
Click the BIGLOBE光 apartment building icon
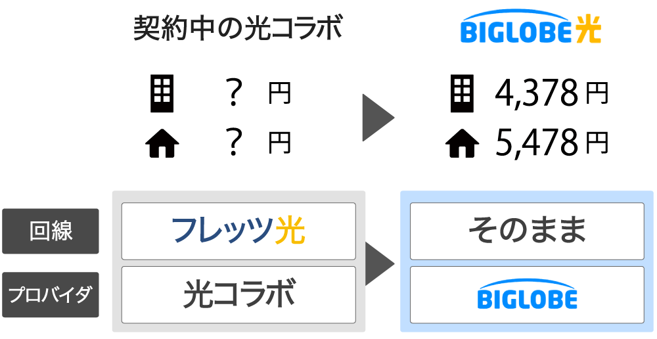pyautogui.click(x=462, y=93)
